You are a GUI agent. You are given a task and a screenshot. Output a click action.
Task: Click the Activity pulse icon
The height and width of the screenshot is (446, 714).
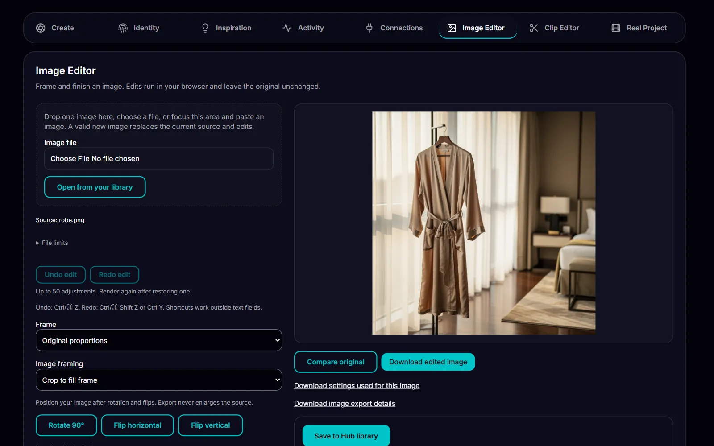tap(287, 28)
